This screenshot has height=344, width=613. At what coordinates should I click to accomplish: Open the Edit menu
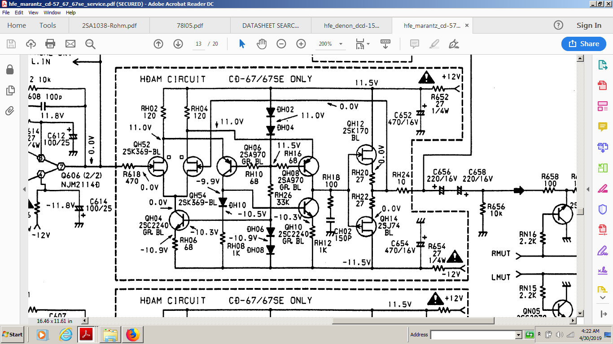click(19, 13)
